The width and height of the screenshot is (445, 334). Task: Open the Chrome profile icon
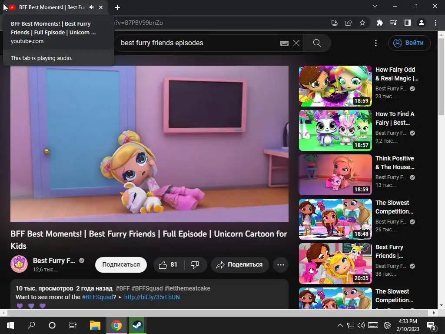pos(422,23)
